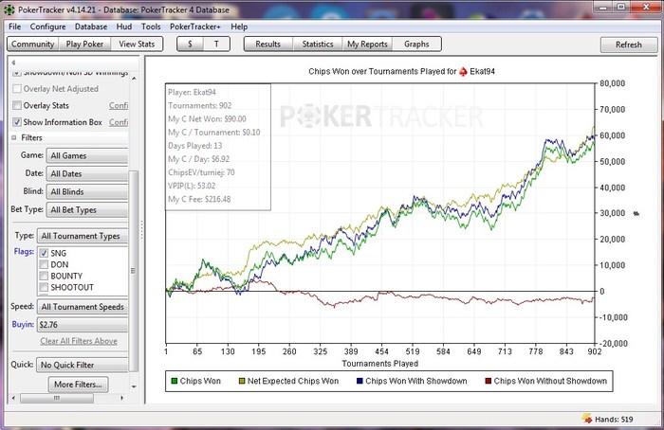
Task: Click red Chips Won Without Showdown swatch
Action: click(x=489, y=381)
